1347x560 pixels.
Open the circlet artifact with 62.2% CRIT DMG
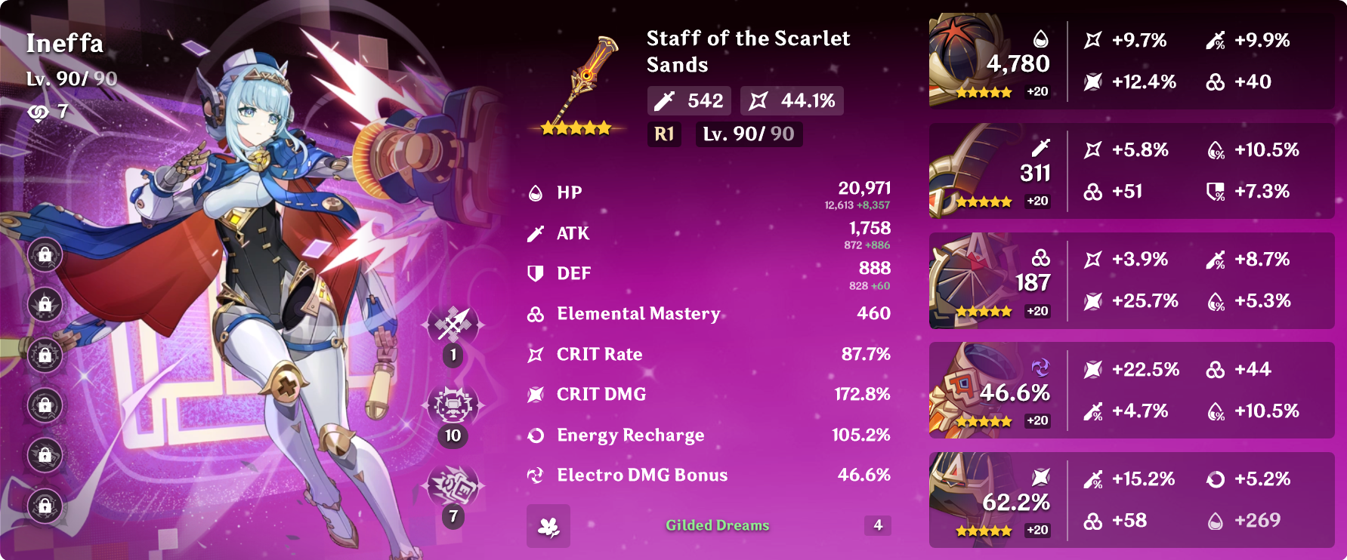(x=1132, y=500)
